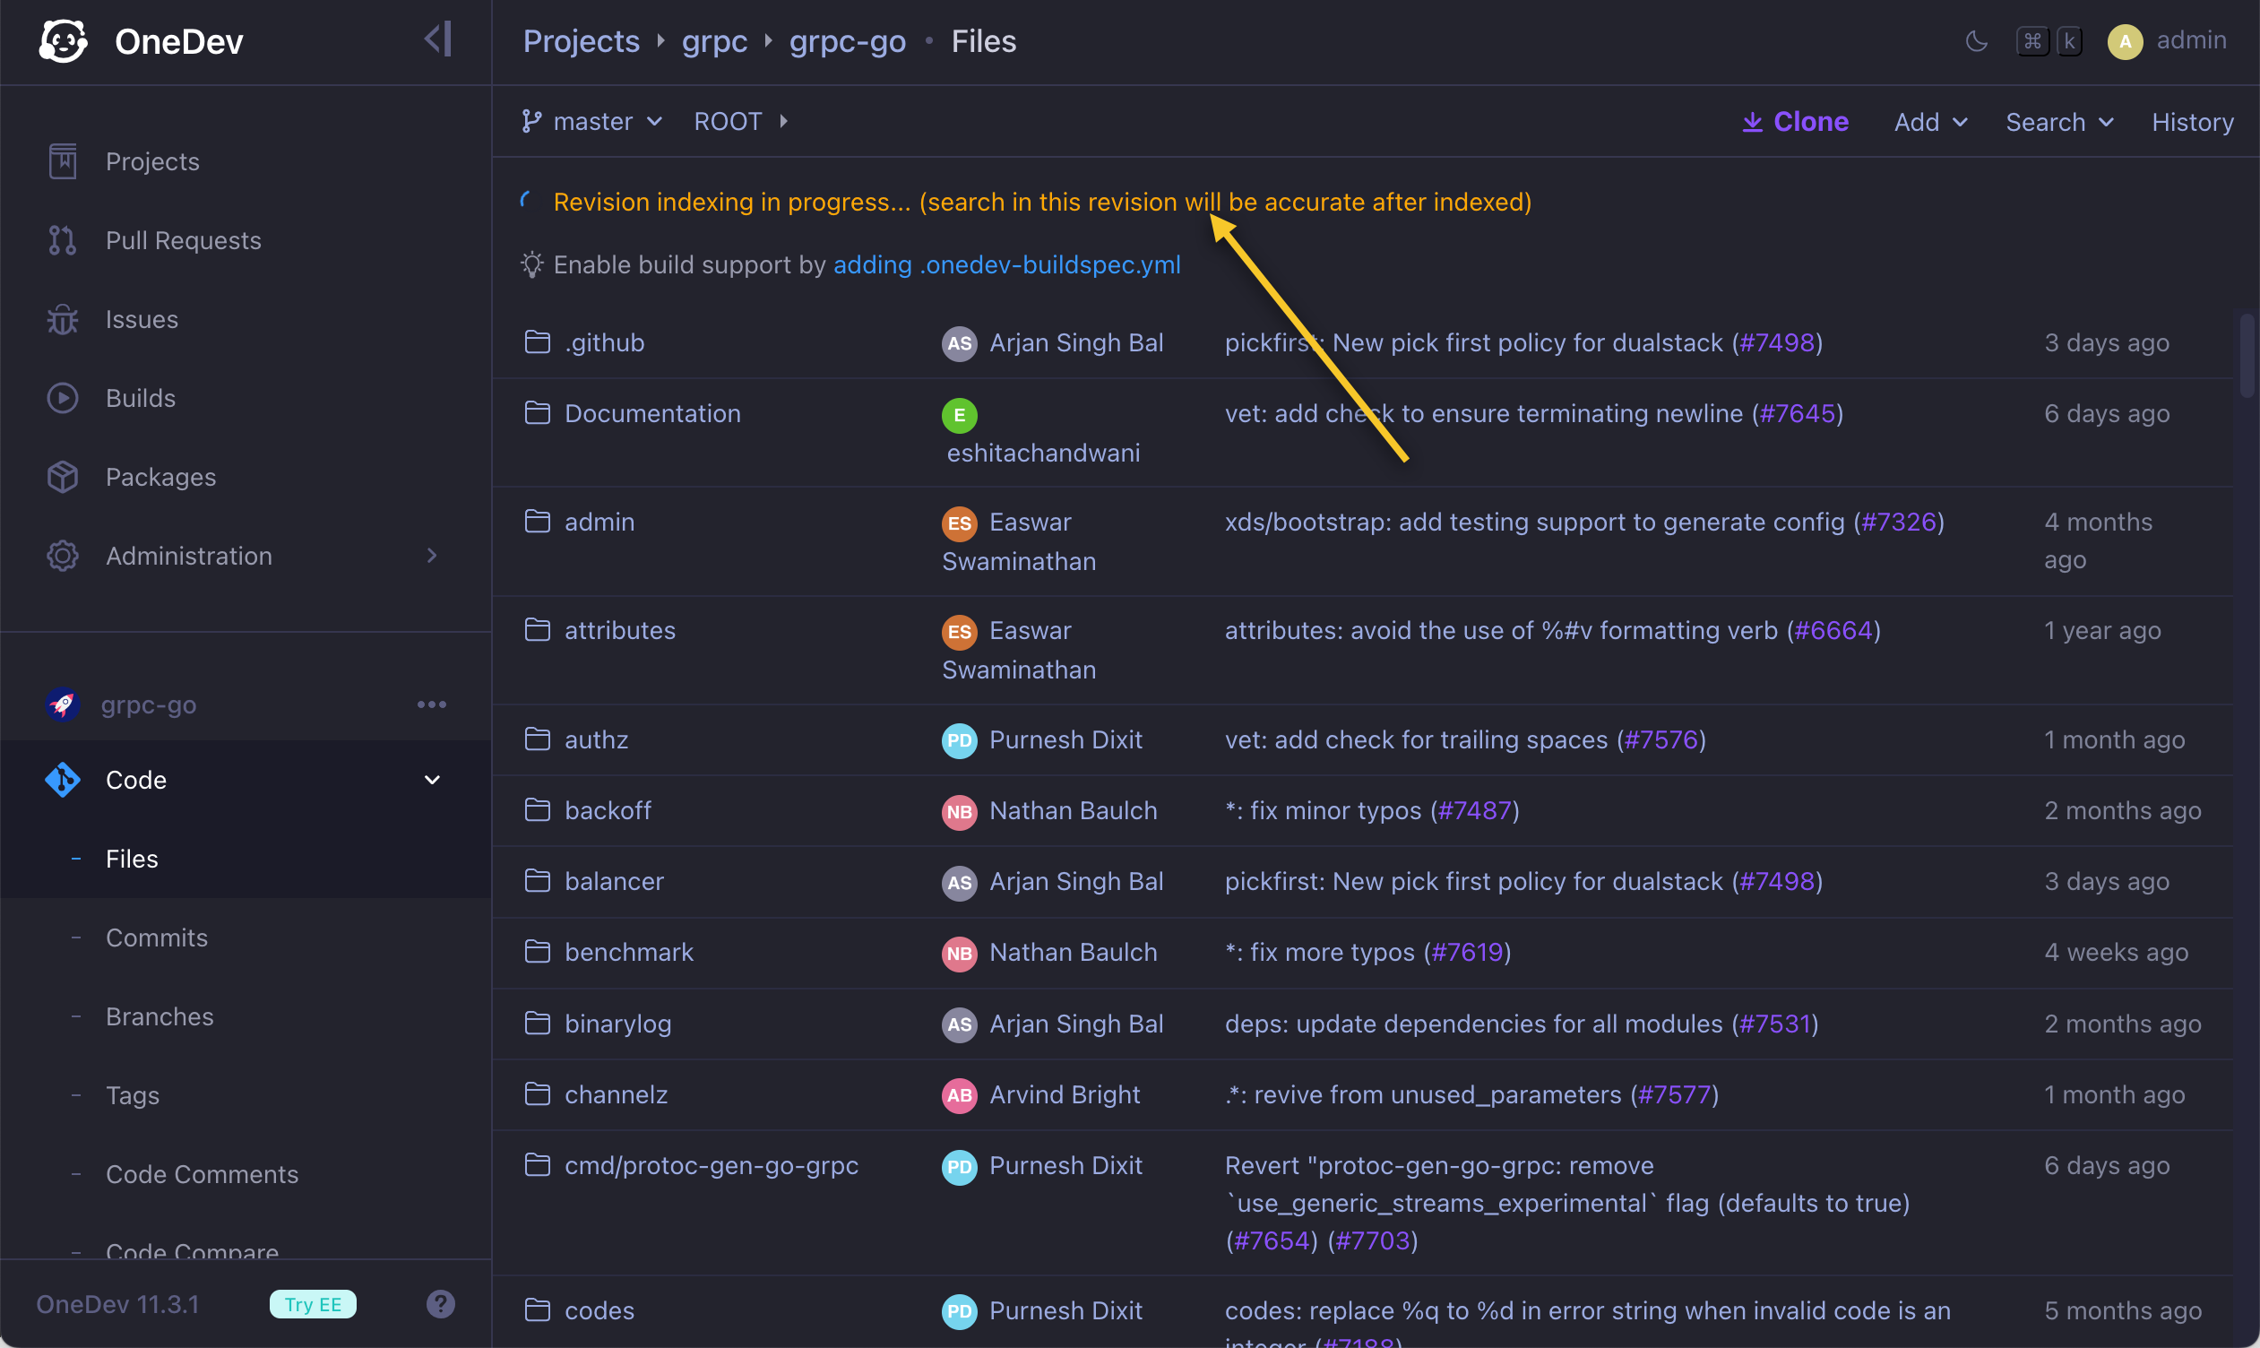The image size is (2260, 1348).
Task: Open the Search dropdown
Action: point(2058,122)
